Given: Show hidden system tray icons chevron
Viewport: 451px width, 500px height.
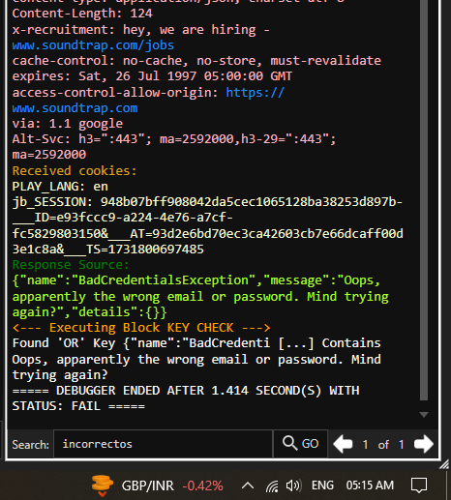Looking at the screenshot, I should pyautogui.click(x=248, y=485).
